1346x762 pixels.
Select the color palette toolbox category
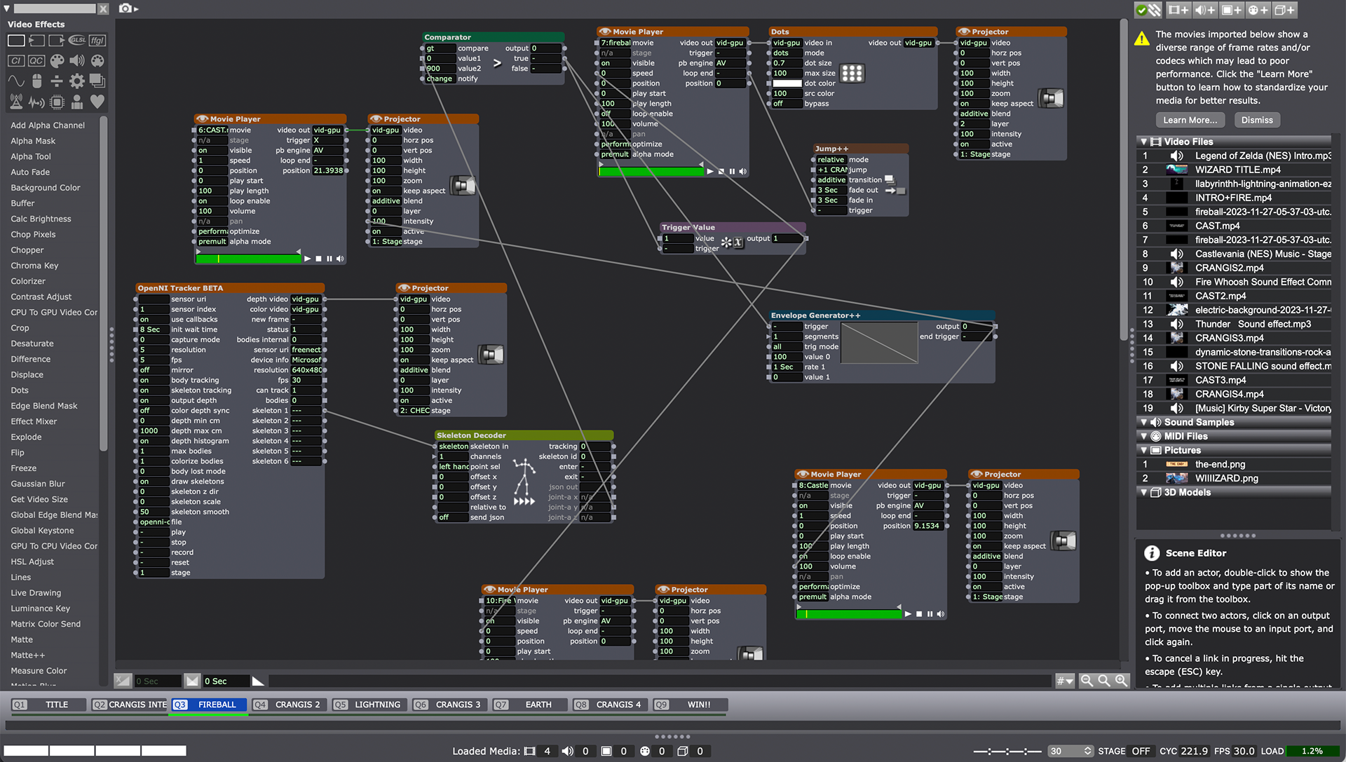tap(57, 61)
